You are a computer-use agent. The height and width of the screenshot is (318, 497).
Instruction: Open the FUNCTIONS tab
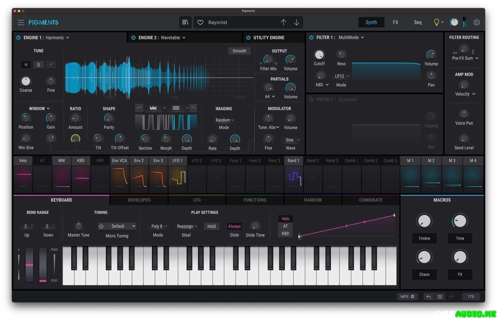(255, 200)
